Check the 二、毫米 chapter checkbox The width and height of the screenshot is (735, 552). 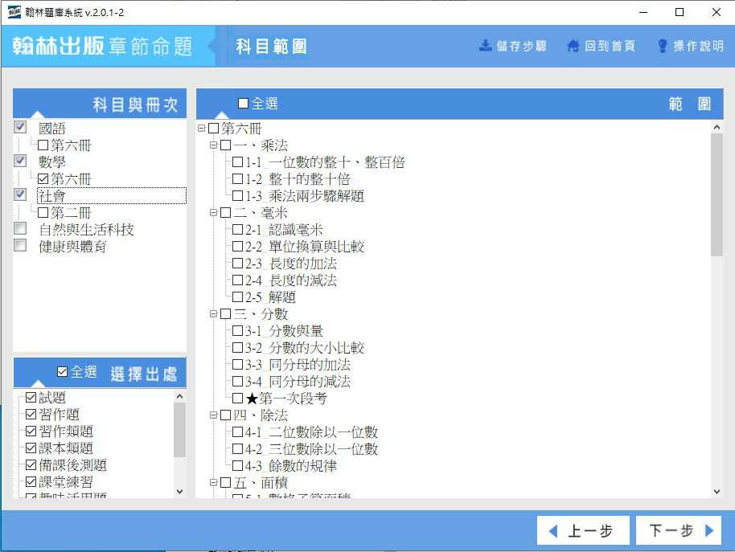pos(225,213)
